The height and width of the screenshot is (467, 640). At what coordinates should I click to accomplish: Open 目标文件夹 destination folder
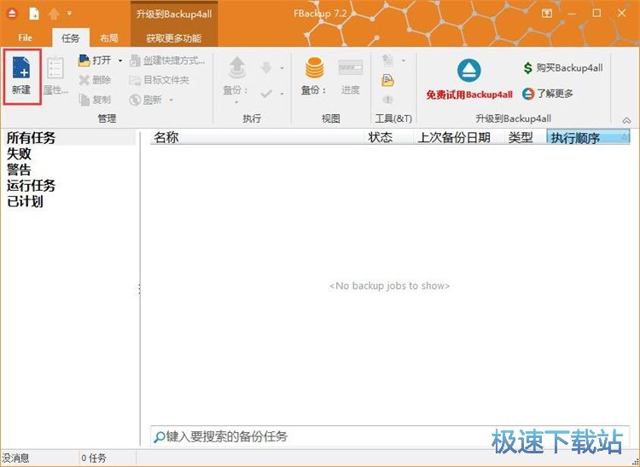tap(160, 80)
